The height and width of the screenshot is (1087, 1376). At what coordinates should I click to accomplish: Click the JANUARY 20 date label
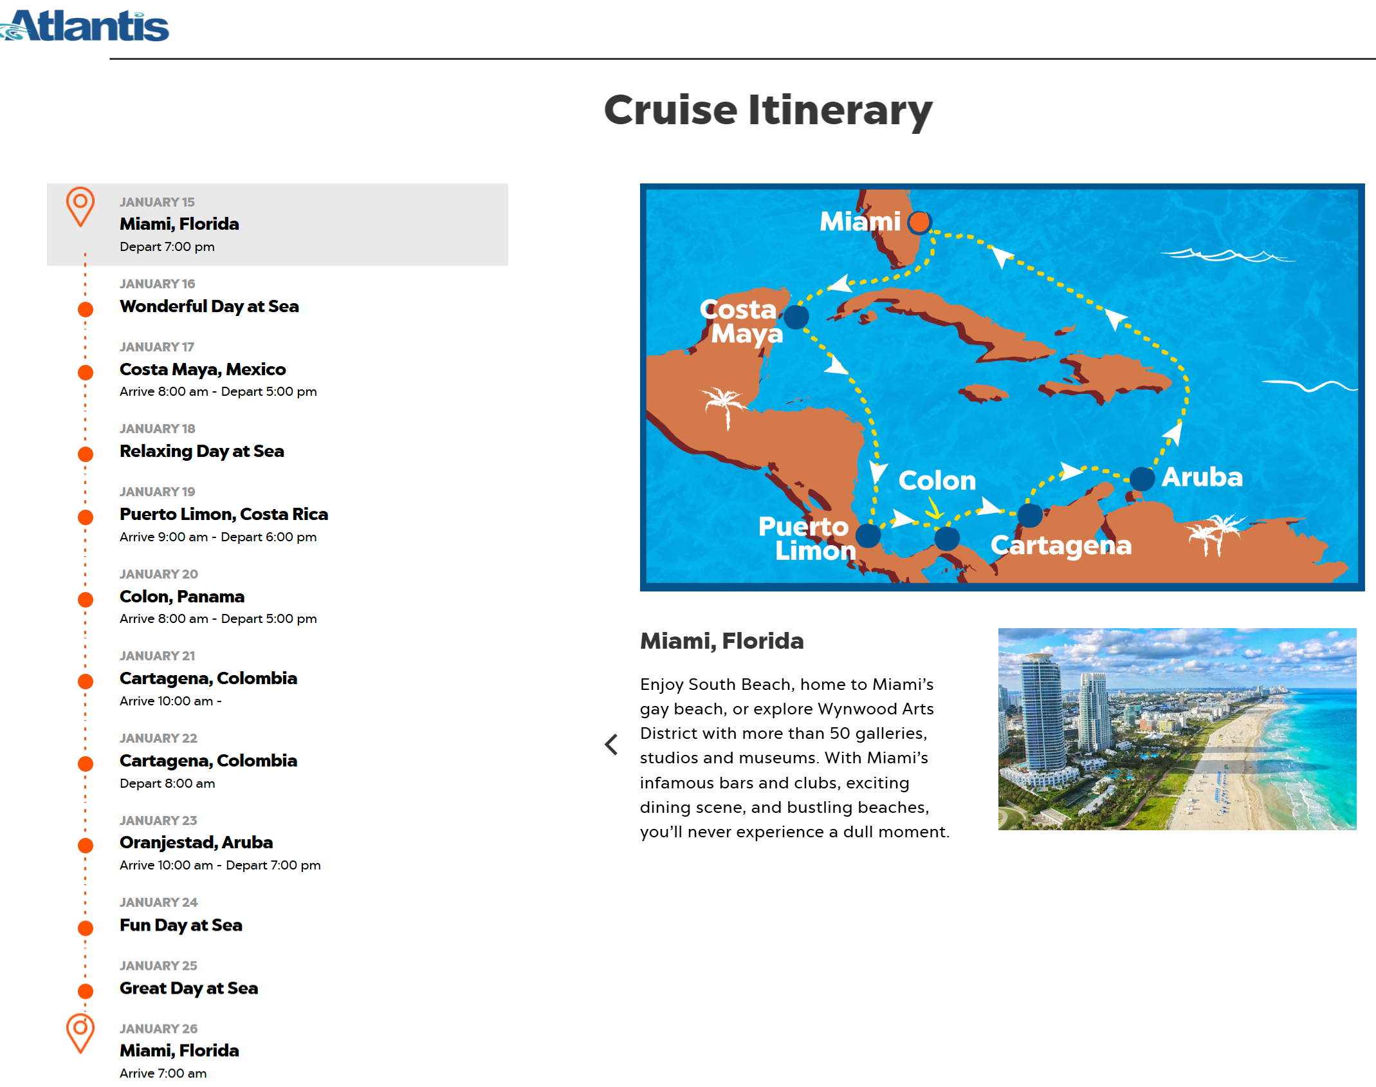159,574
